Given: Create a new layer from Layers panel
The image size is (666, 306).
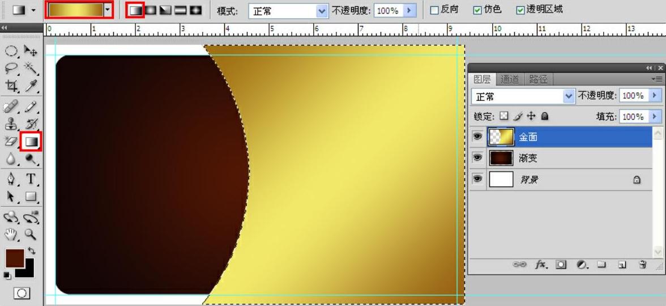Looking at the screenshot, I should [x=622, y=264].
